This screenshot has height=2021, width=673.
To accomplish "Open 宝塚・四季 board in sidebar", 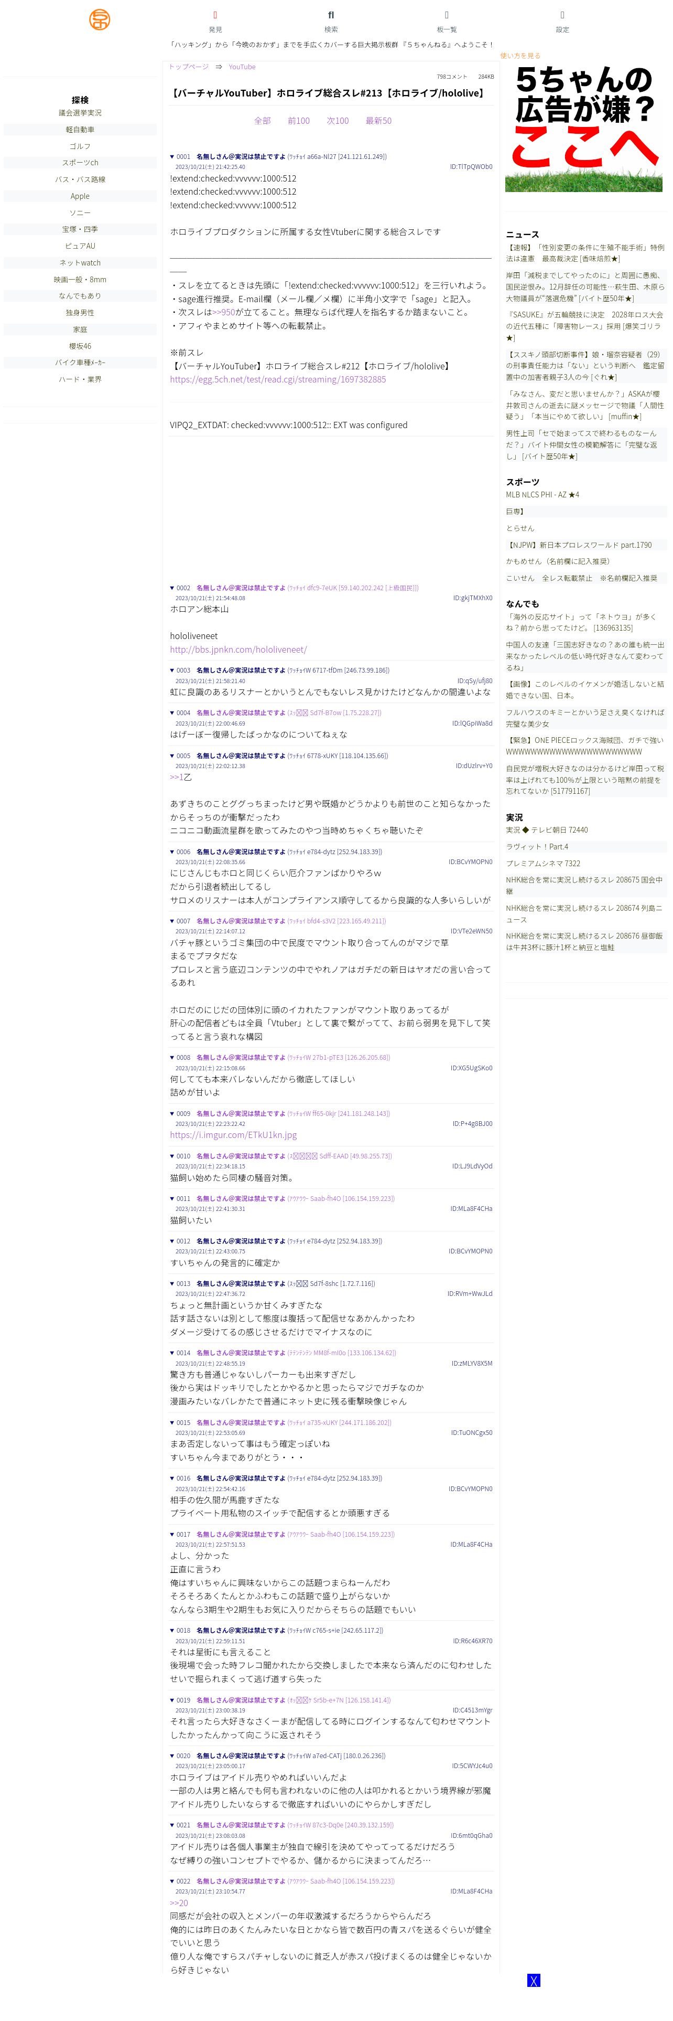I will [x=80, y=229].
